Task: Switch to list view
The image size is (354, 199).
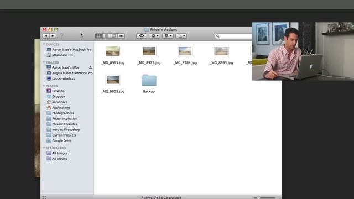Action: point(106,36)
